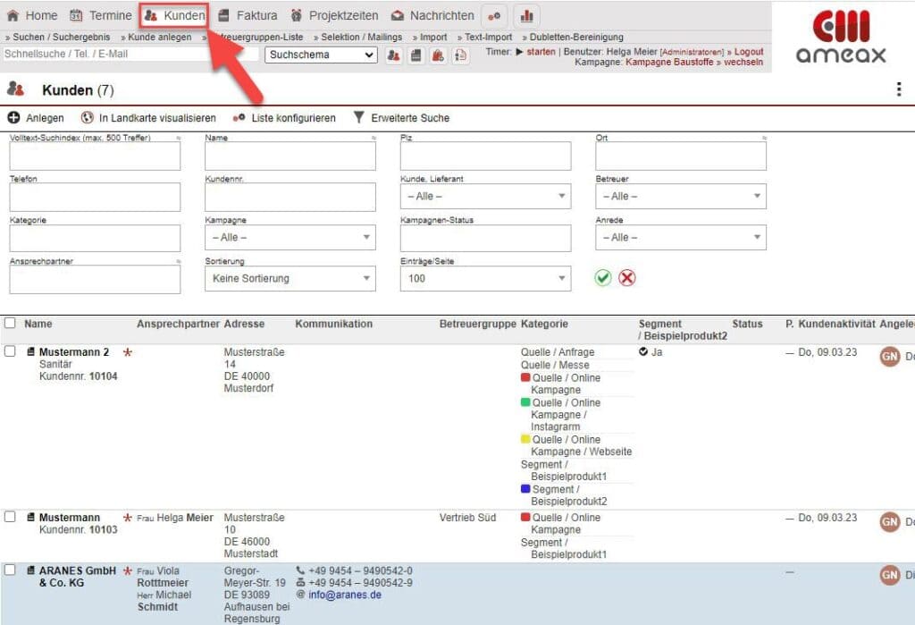
Task: Open the Sortierung dropdown Keine Sortierung
Action: (x=289, y=278)
